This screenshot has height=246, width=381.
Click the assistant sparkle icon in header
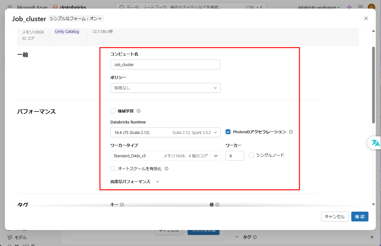349,7
